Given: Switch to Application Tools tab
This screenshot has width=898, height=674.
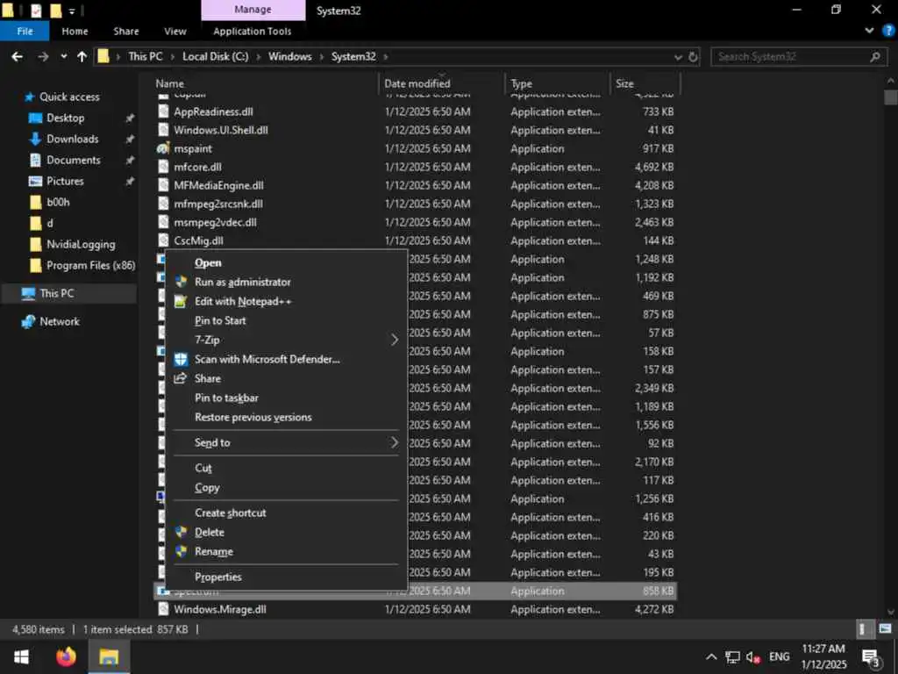Looking at the screenshot, I should coord(252,31).
